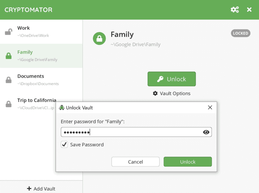
Task: Select the Work vault in sidebar
Action: 41,32
